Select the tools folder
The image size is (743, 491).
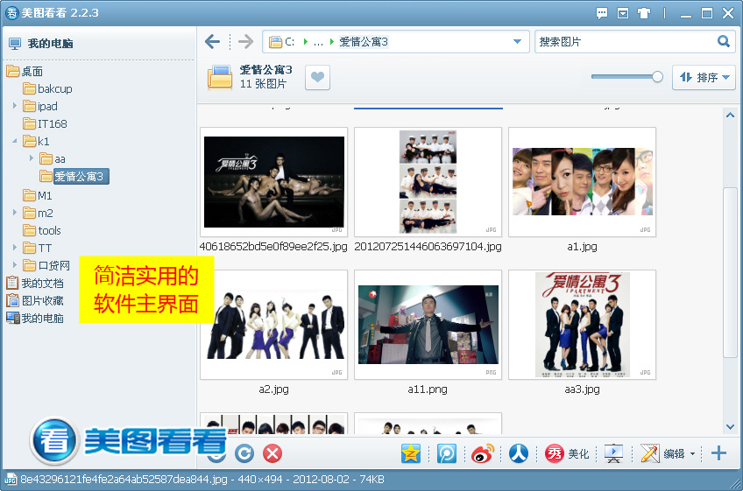[42, 230]
